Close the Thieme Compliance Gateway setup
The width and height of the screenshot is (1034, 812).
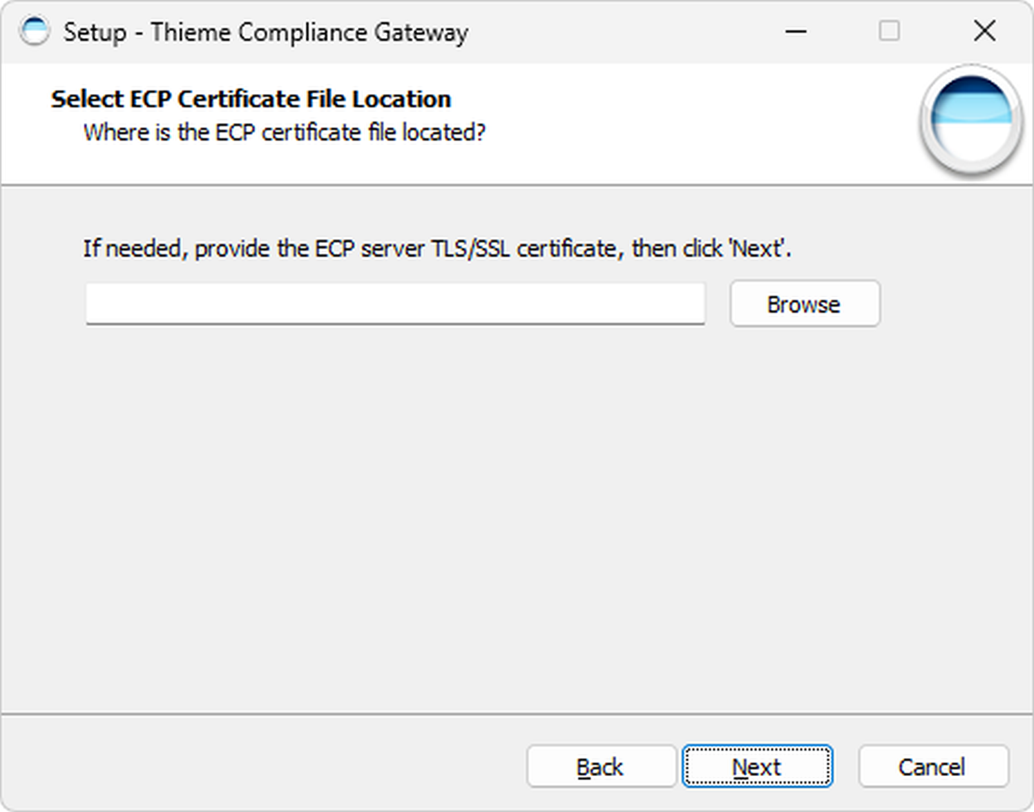(984, 32)
